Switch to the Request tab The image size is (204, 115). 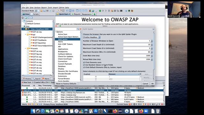(76, 14)
